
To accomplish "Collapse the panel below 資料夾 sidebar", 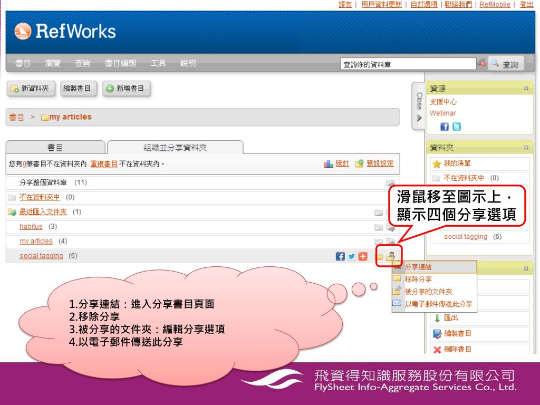I will click(526, 268).
